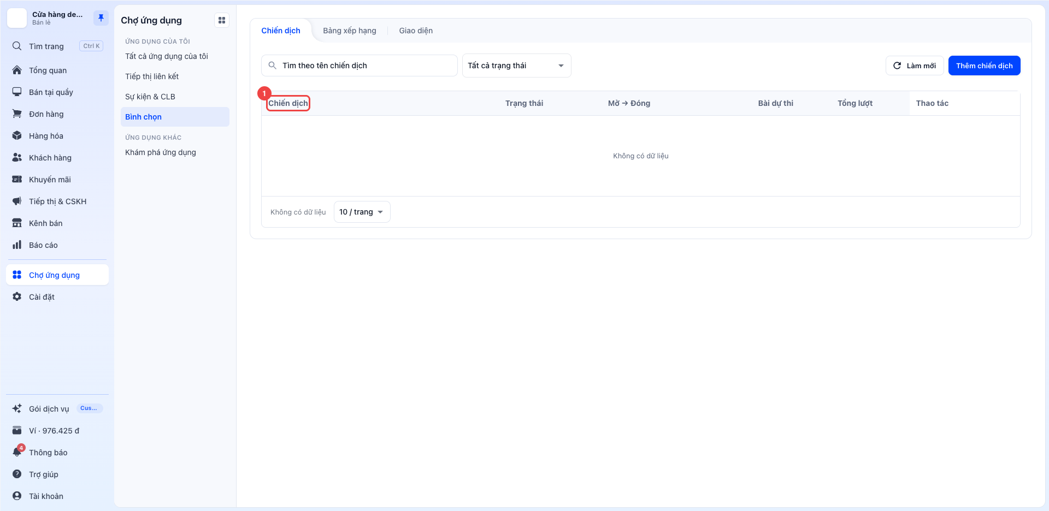Switch to the Bảng xếp hạng tab
The height and width of the screenshot is (511, 1049).
point(350,31)
